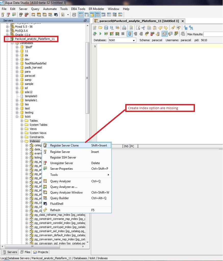Choose Register Server Clone in context menu

(x=77, y=145)
